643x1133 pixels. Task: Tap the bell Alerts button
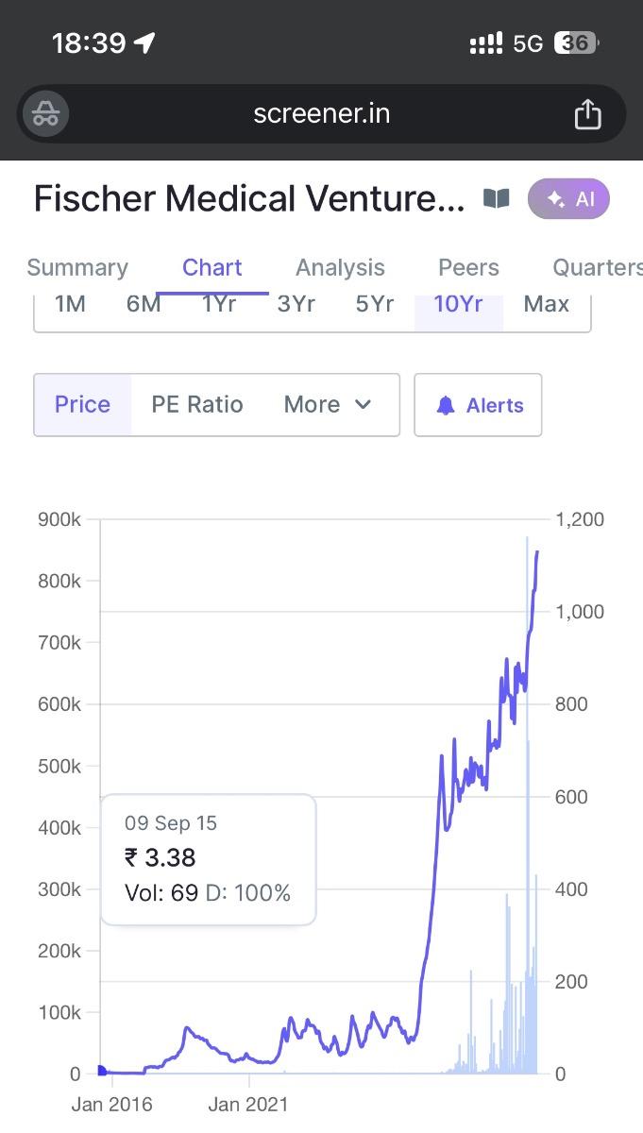(x=478, y=405)
